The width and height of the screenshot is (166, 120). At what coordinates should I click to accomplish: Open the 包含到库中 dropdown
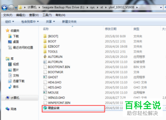pyautogui.click(x=30, y=22)
